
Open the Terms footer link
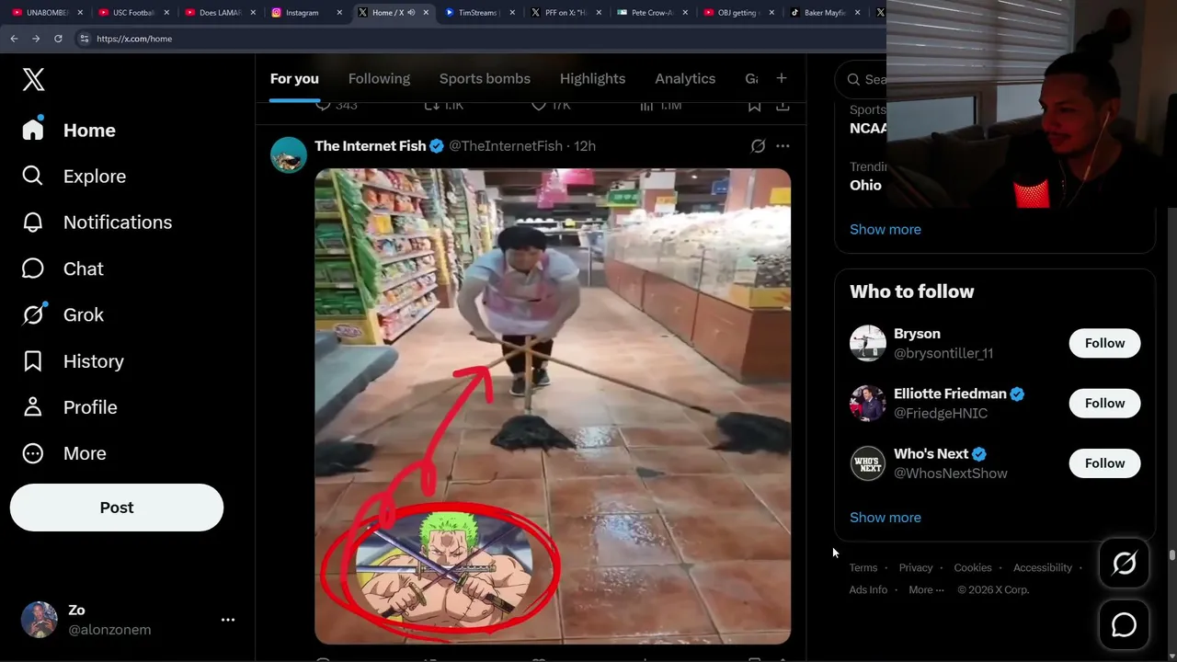[x=863, y=568]
